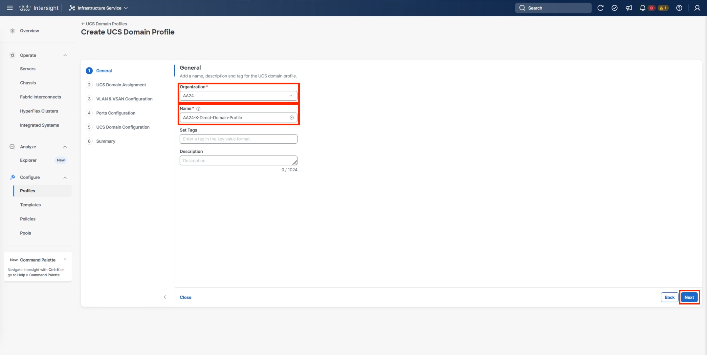Click the refresh icon in the header
Screen dimensions: 707x355
tap(600, 8)
